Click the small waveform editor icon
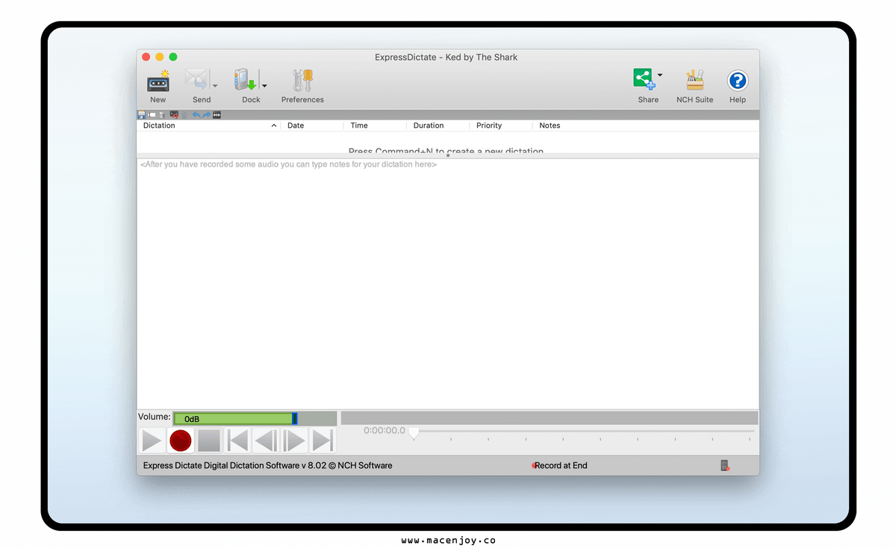This screenshot has height=549, width=896. [x=217, y=115]
